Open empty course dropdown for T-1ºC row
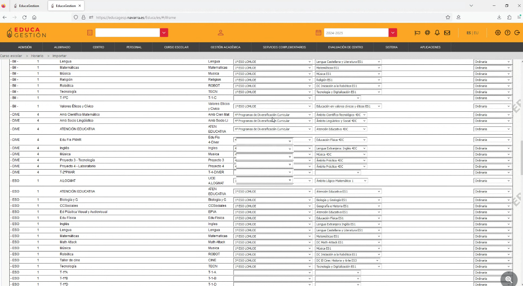 (x=273, y=98)
